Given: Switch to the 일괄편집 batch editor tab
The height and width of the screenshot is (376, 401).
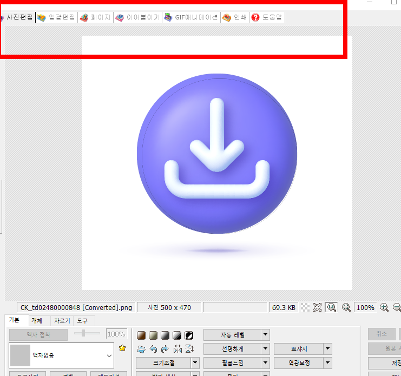Looking at the screenshot, I should point(56,17).
